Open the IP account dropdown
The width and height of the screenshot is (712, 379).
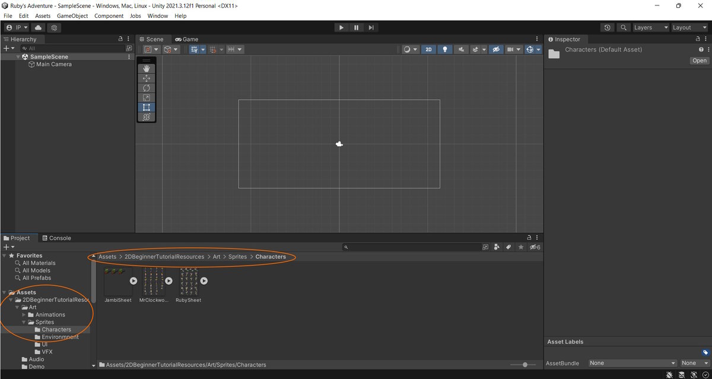pos(17,27)
